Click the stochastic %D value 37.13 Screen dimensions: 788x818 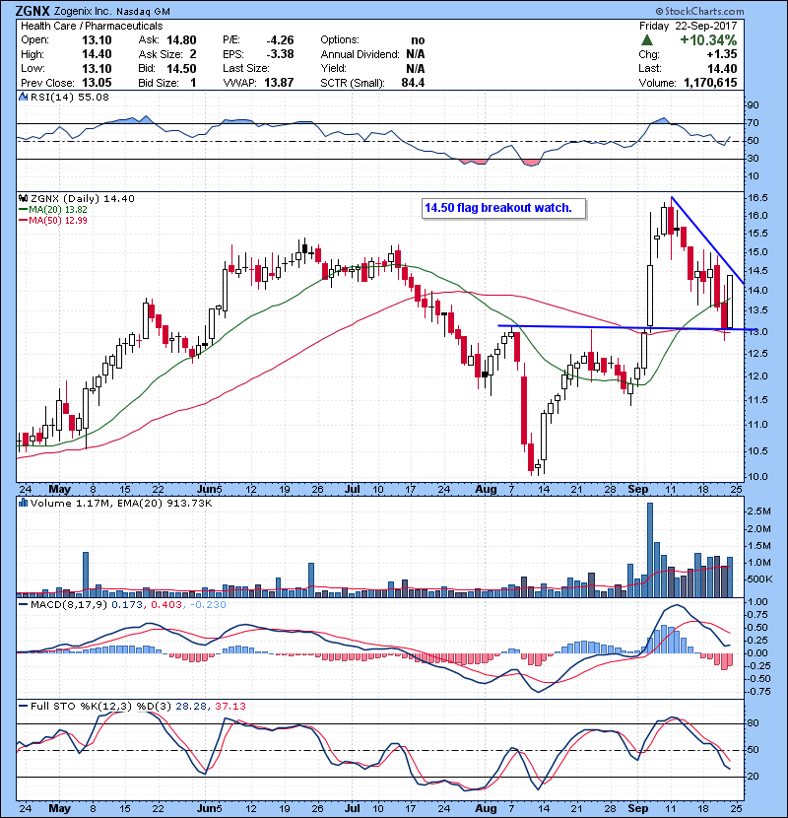(230, 706)
